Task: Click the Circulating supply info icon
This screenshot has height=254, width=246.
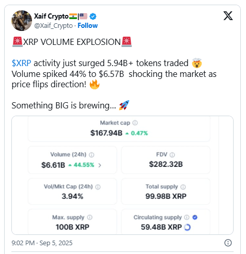Action: pyautogui.click(x=187, y=217)
